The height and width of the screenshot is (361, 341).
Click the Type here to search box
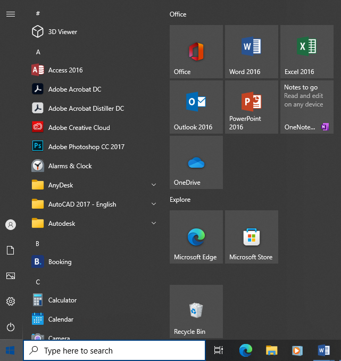point(114,351)
